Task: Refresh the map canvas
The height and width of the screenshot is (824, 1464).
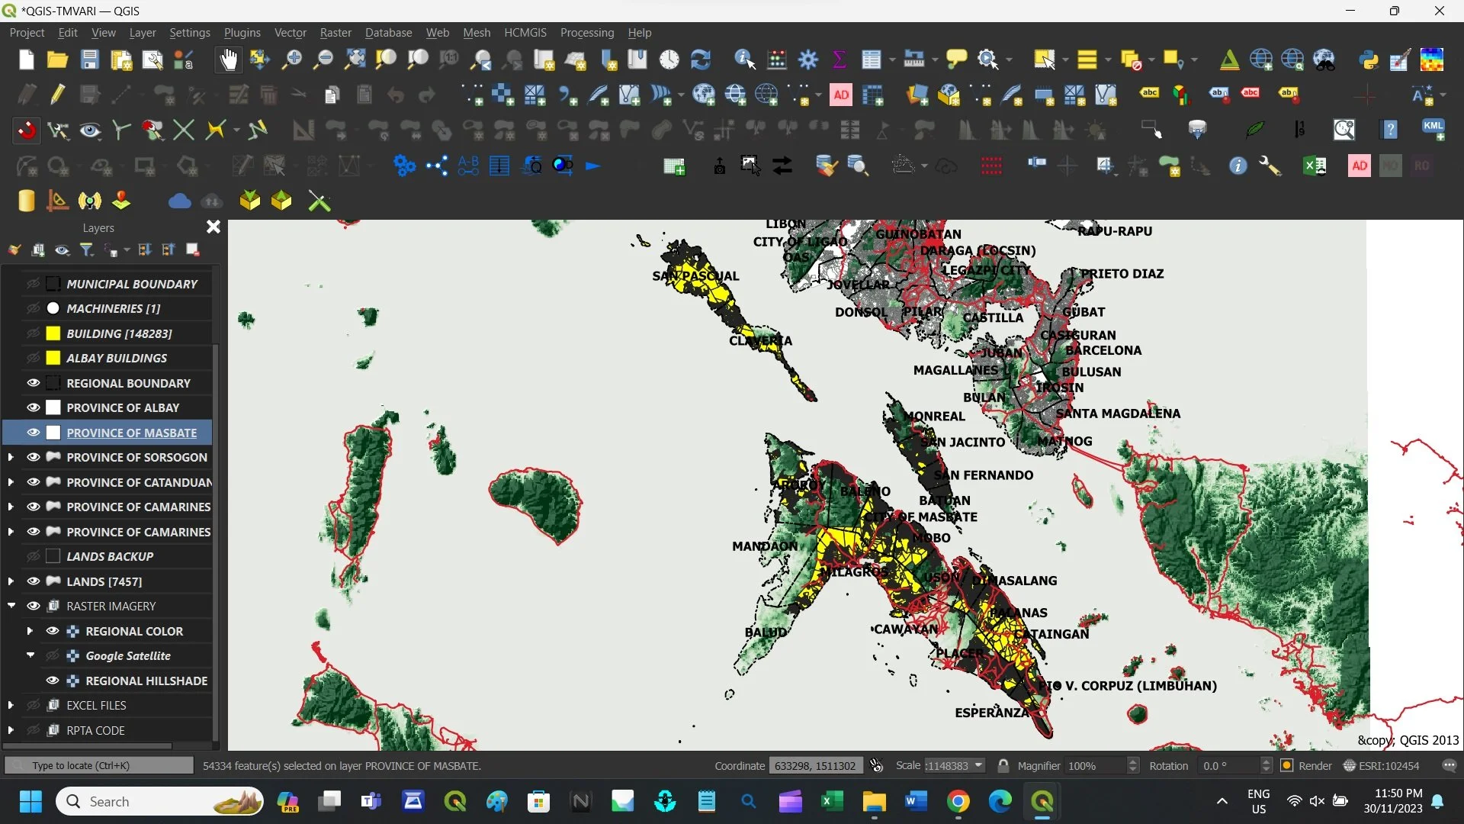Action: pyautogui.click(x=701, y=60)
